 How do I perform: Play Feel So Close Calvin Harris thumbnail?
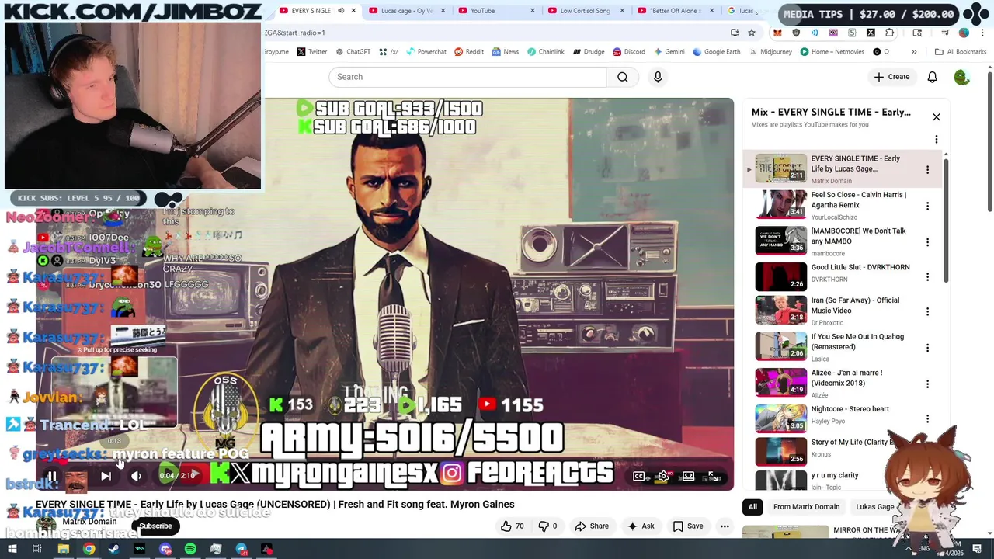coord(781,204)
